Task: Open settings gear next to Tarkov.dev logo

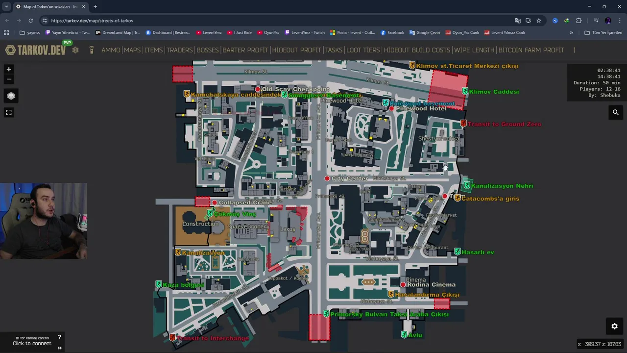Action: pos(75,50)
